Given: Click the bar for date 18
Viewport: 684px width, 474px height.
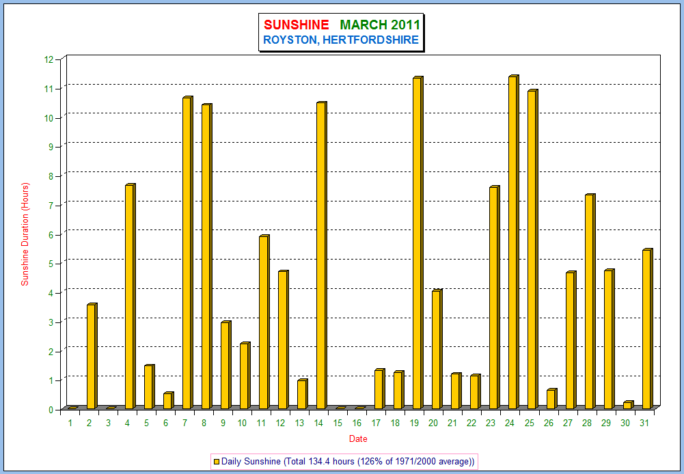Looking at the screenshot, I should click(398, 390).
